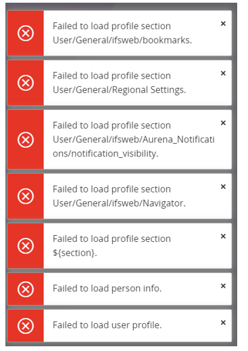The width and height of the screenshot is (248, 351).
Task: Click the error icon next to Navigator failure
Action: 26,196
